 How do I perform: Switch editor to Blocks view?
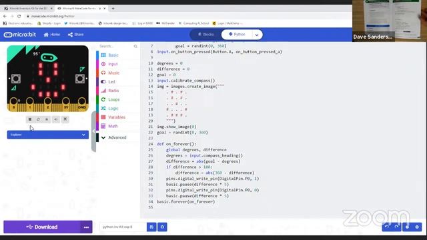(x=206, y=35)
